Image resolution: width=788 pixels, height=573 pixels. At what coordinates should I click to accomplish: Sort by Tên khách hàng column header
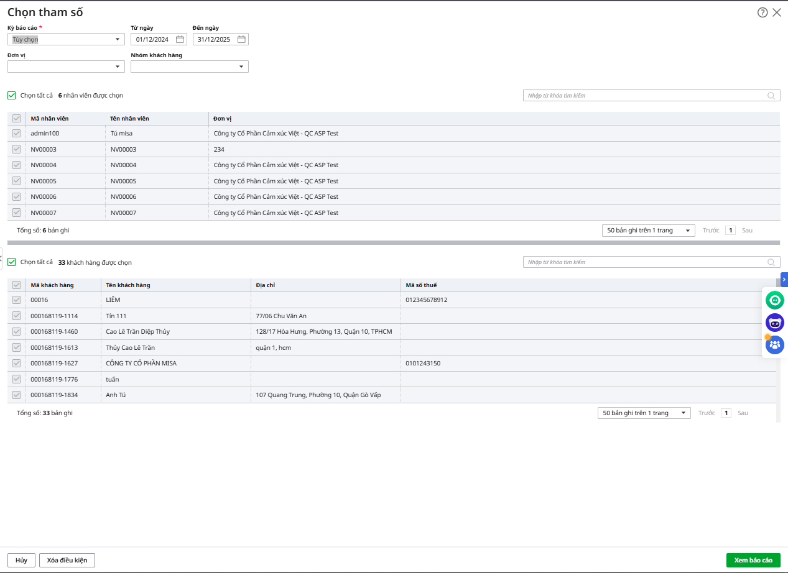click(x=128, y=285)
